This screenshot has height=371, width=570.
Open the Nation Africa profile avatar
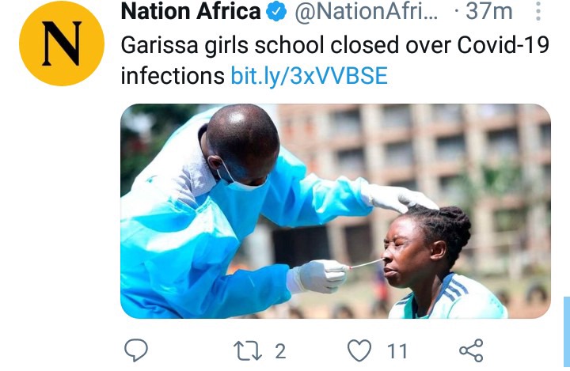tap(62, 44)
